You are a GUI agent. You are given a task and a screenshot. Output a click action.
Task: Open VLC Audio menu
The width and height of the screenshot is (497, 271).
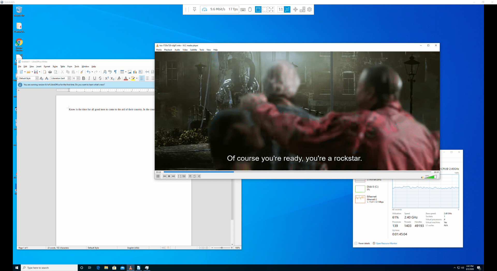click(177, 50)
